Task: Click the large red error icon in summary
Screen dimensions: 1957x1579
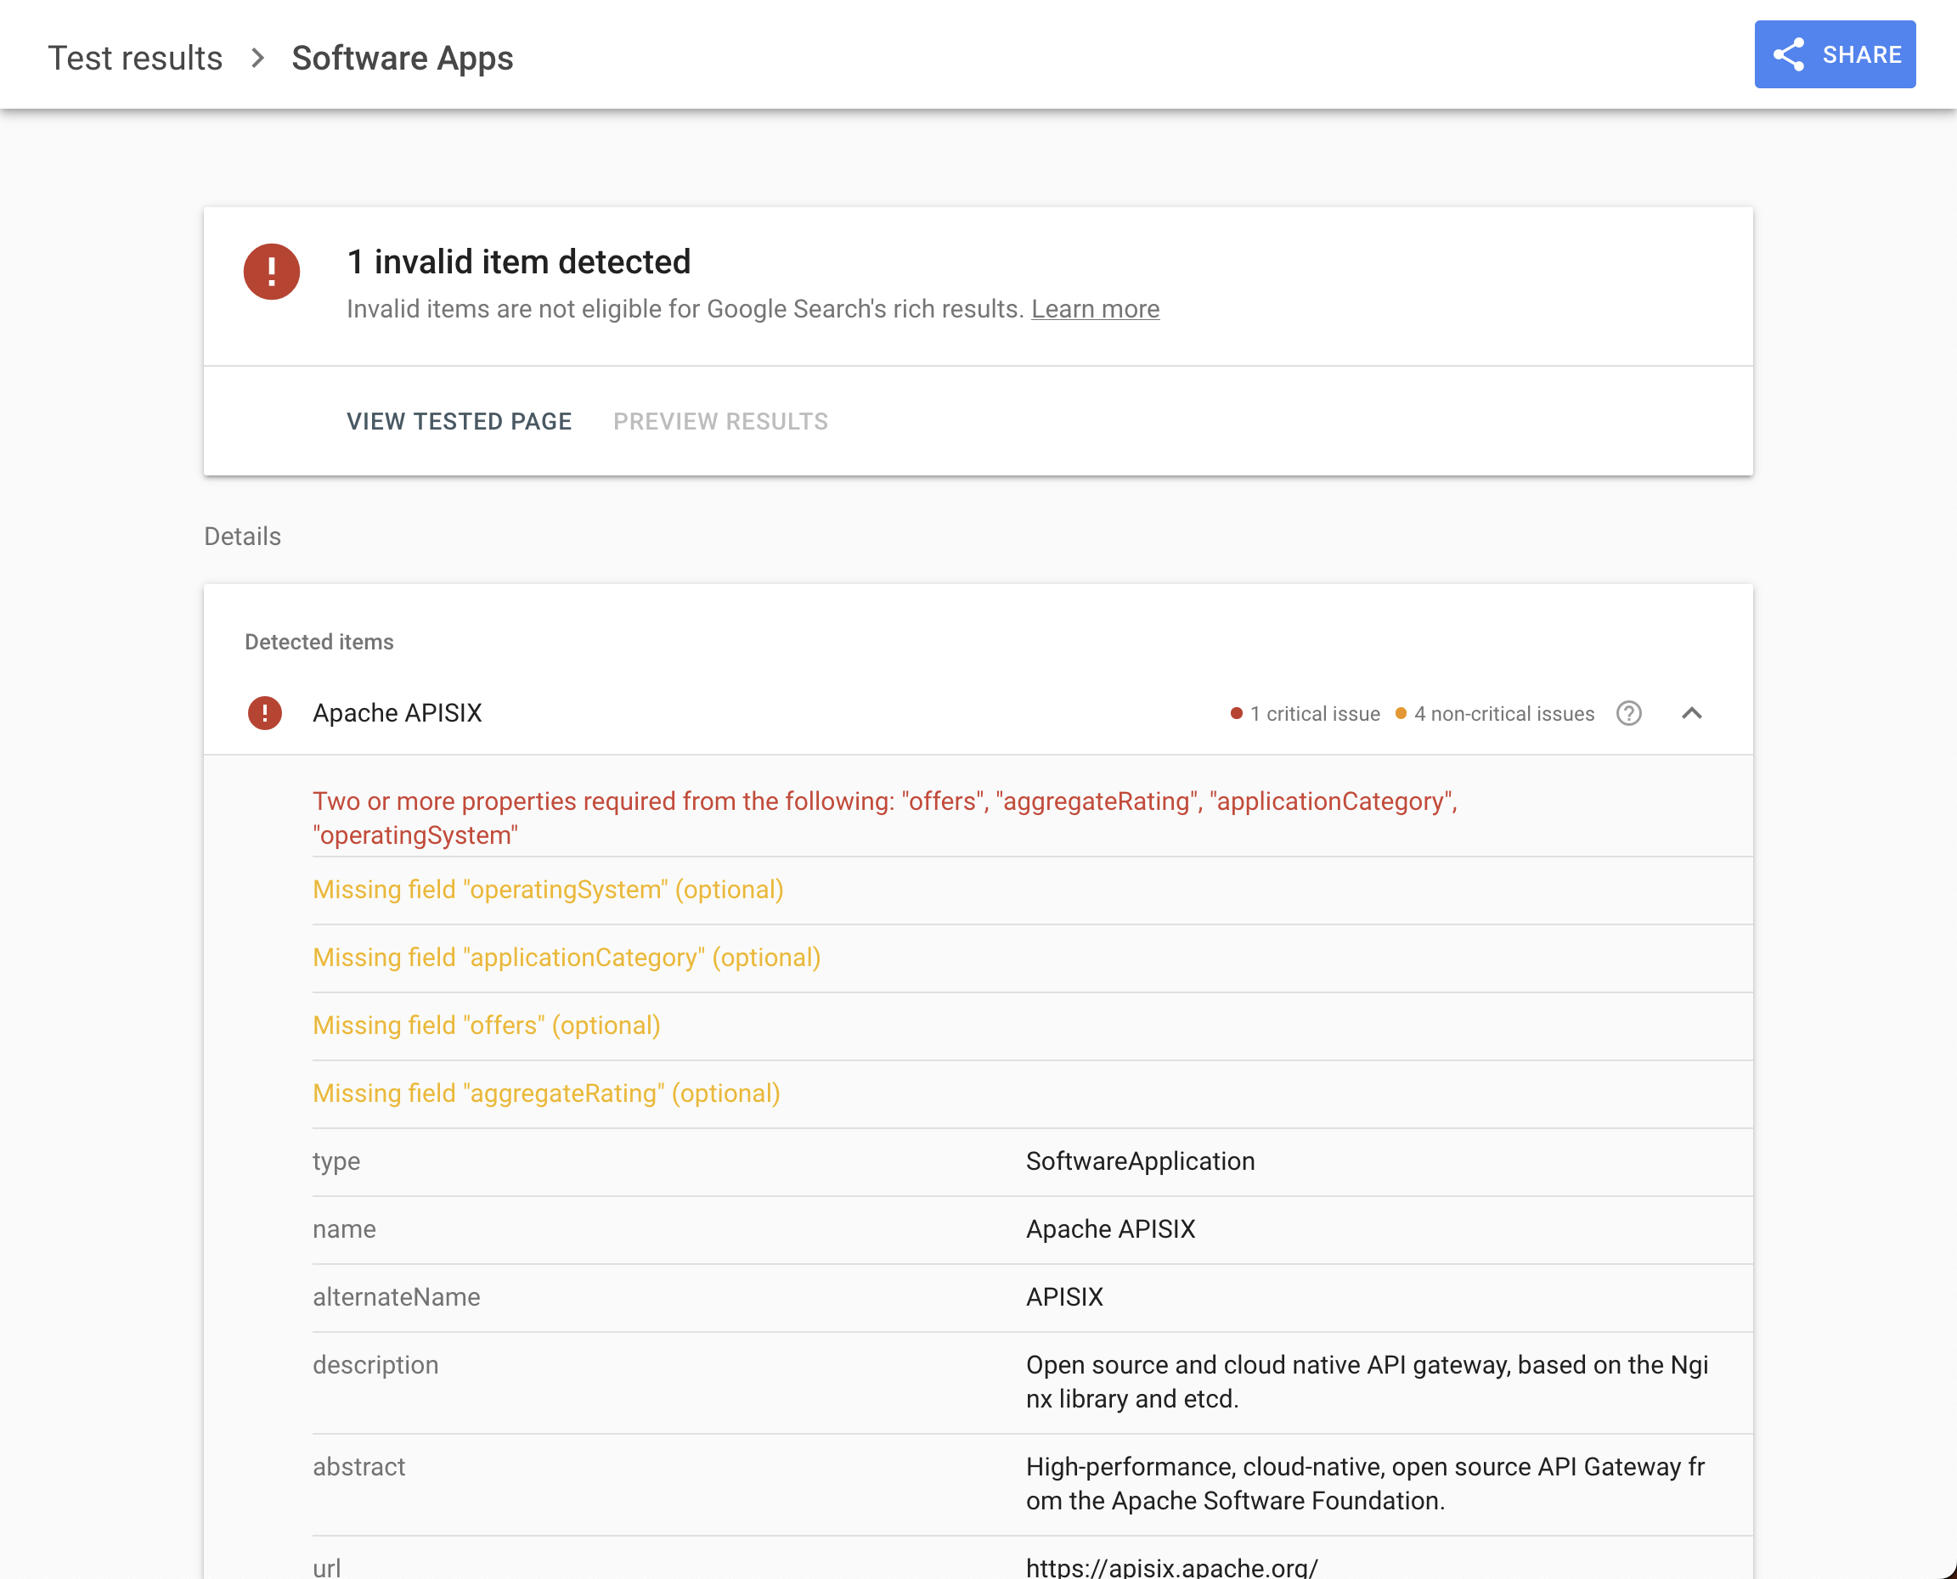Action: click(x=271, y=272)
